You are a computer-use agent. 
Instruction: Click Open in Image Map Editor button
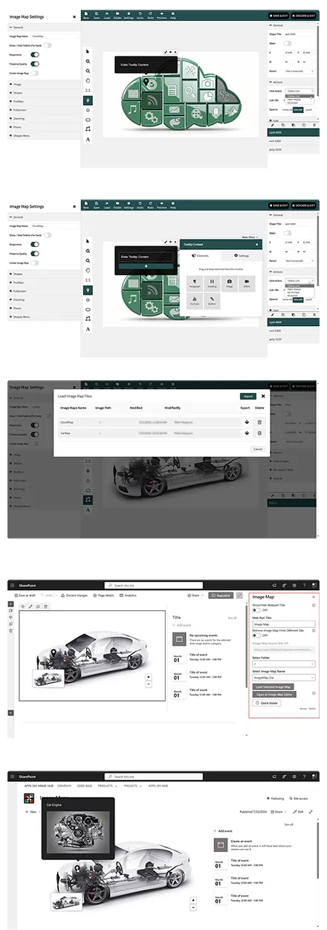point(273,693)
